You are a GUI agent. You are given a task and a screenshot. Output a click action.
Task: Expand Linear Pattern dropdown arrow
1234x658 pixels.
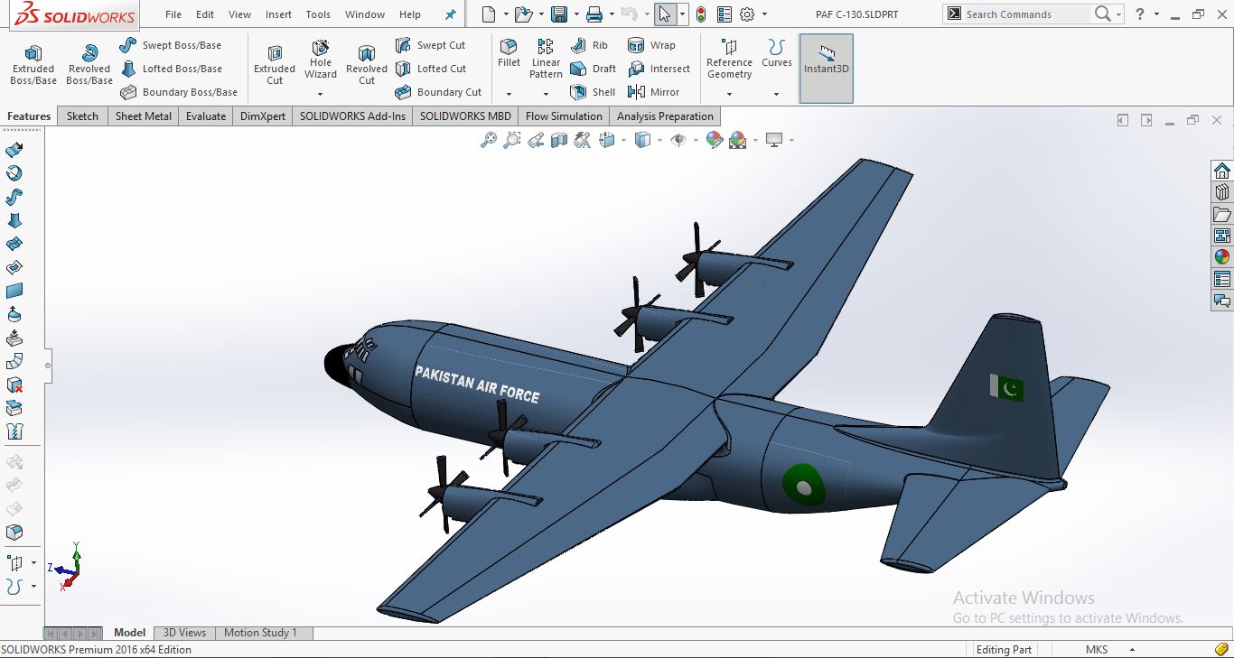tap(546, 94)
